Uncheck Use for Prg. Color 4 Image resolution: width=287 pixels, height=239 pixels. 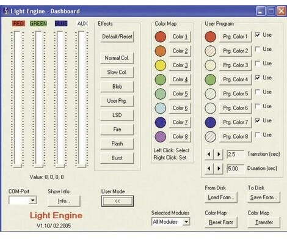pos(258,78)
